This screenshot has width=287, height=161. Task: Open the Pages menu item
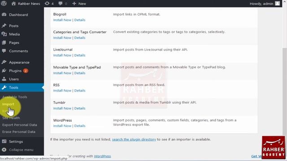tap(14, 43)
